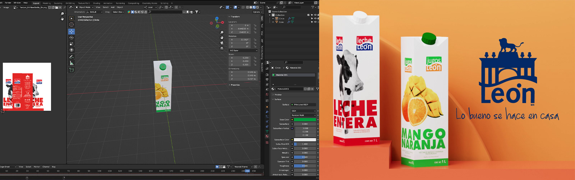This screenshot has height=180, width=575.
Task: Open the XYZ Euler rotation mode dropdown
Action: (243, 51)
